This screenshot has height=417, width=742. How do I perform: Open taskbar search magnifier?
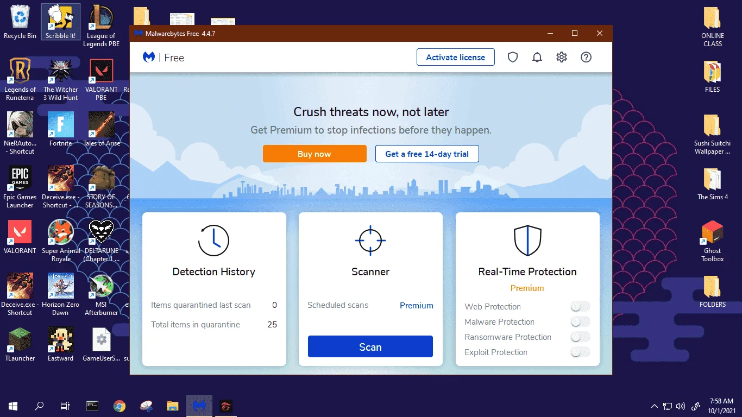[x=39, y=406]
